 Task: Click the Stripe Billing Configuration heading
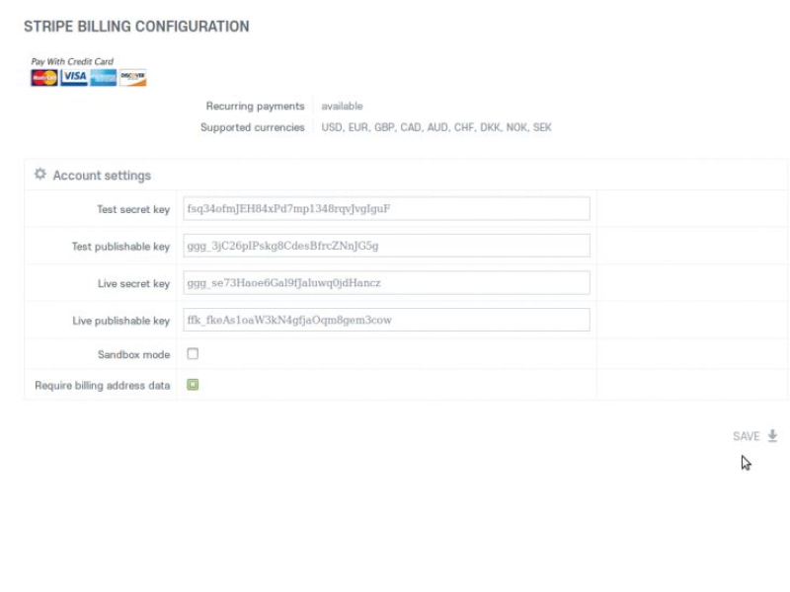coord(136,27)
